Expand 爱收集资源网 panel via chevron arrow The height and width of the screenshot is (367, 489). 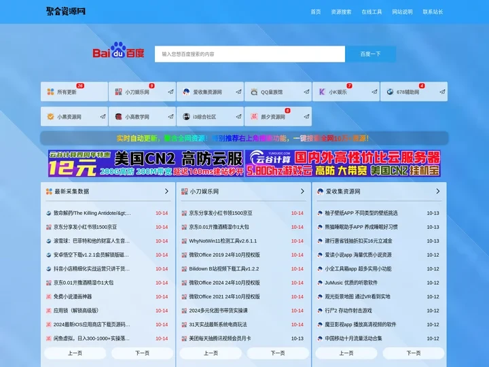point(438,191)
